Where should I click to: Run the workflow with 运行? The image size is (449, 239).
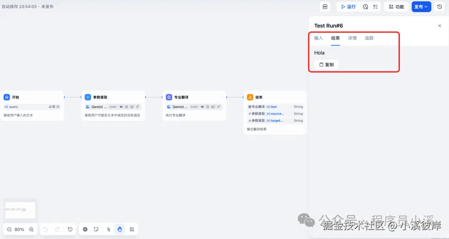(x=348, y=7)
